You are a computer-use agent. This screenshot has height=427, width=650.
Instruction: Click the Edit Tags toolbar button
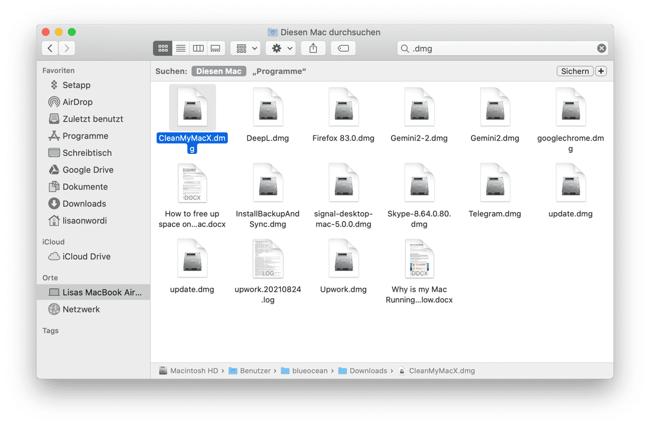(x=343, y=48)
